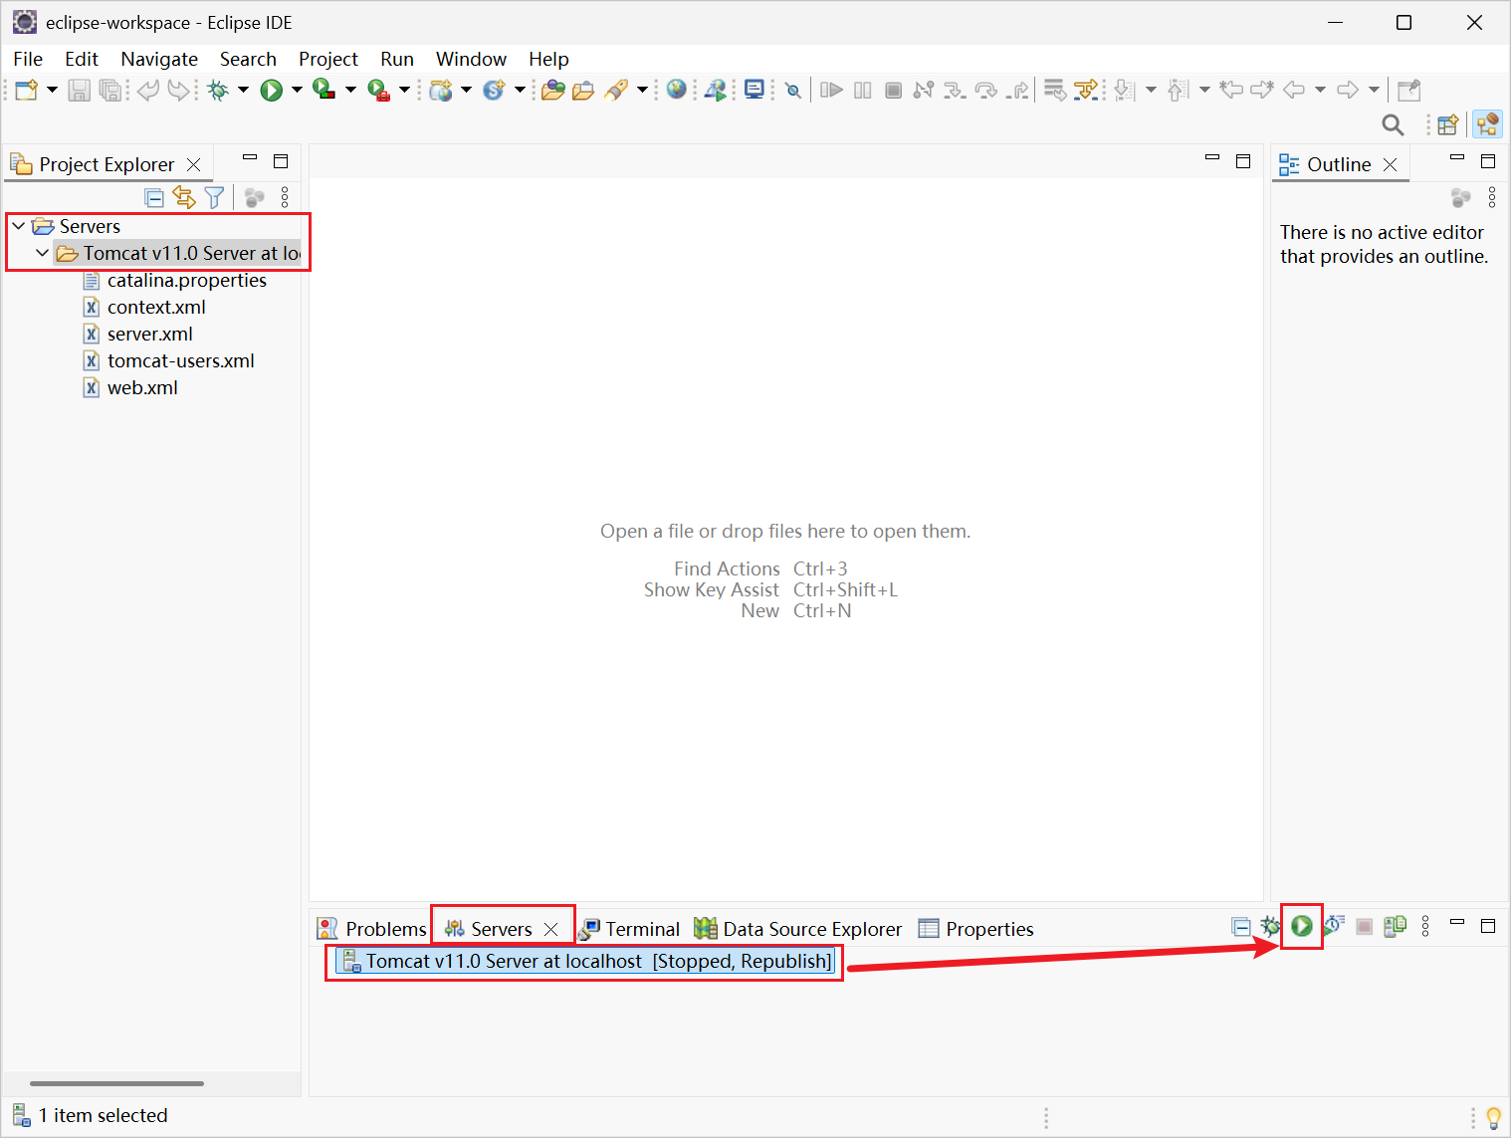
Task: Toggle Use Step Filters icon
Action: pos(1086,91)
